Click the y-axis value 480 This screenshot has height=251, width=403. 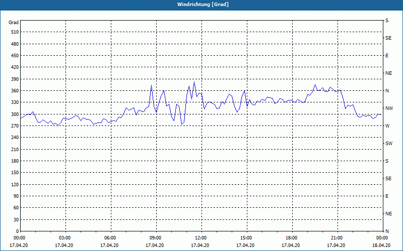15,44
